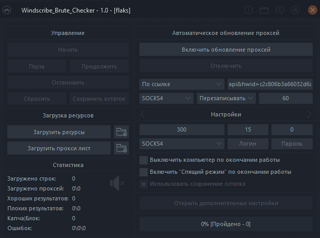Click right arrow next to Настройки
320x238 pixels.
[x=309, y=114]
